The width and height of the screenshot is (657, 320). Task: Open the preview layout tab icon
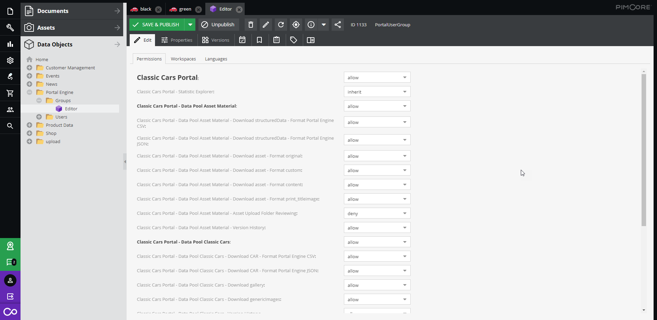(x=311, y=40)
